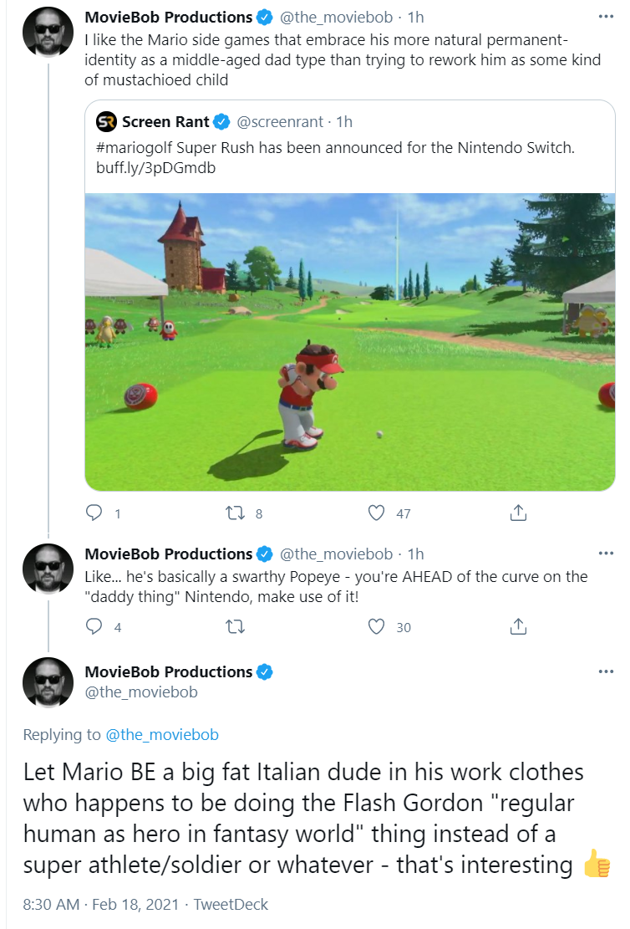630x929 pixels.
Task: Click the Screen Rant logo avatar
Action: (106, 121)
